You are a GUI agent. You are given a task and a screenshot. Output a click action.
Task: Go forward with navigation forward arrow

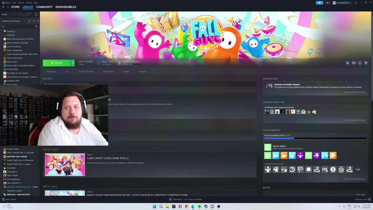8,7
